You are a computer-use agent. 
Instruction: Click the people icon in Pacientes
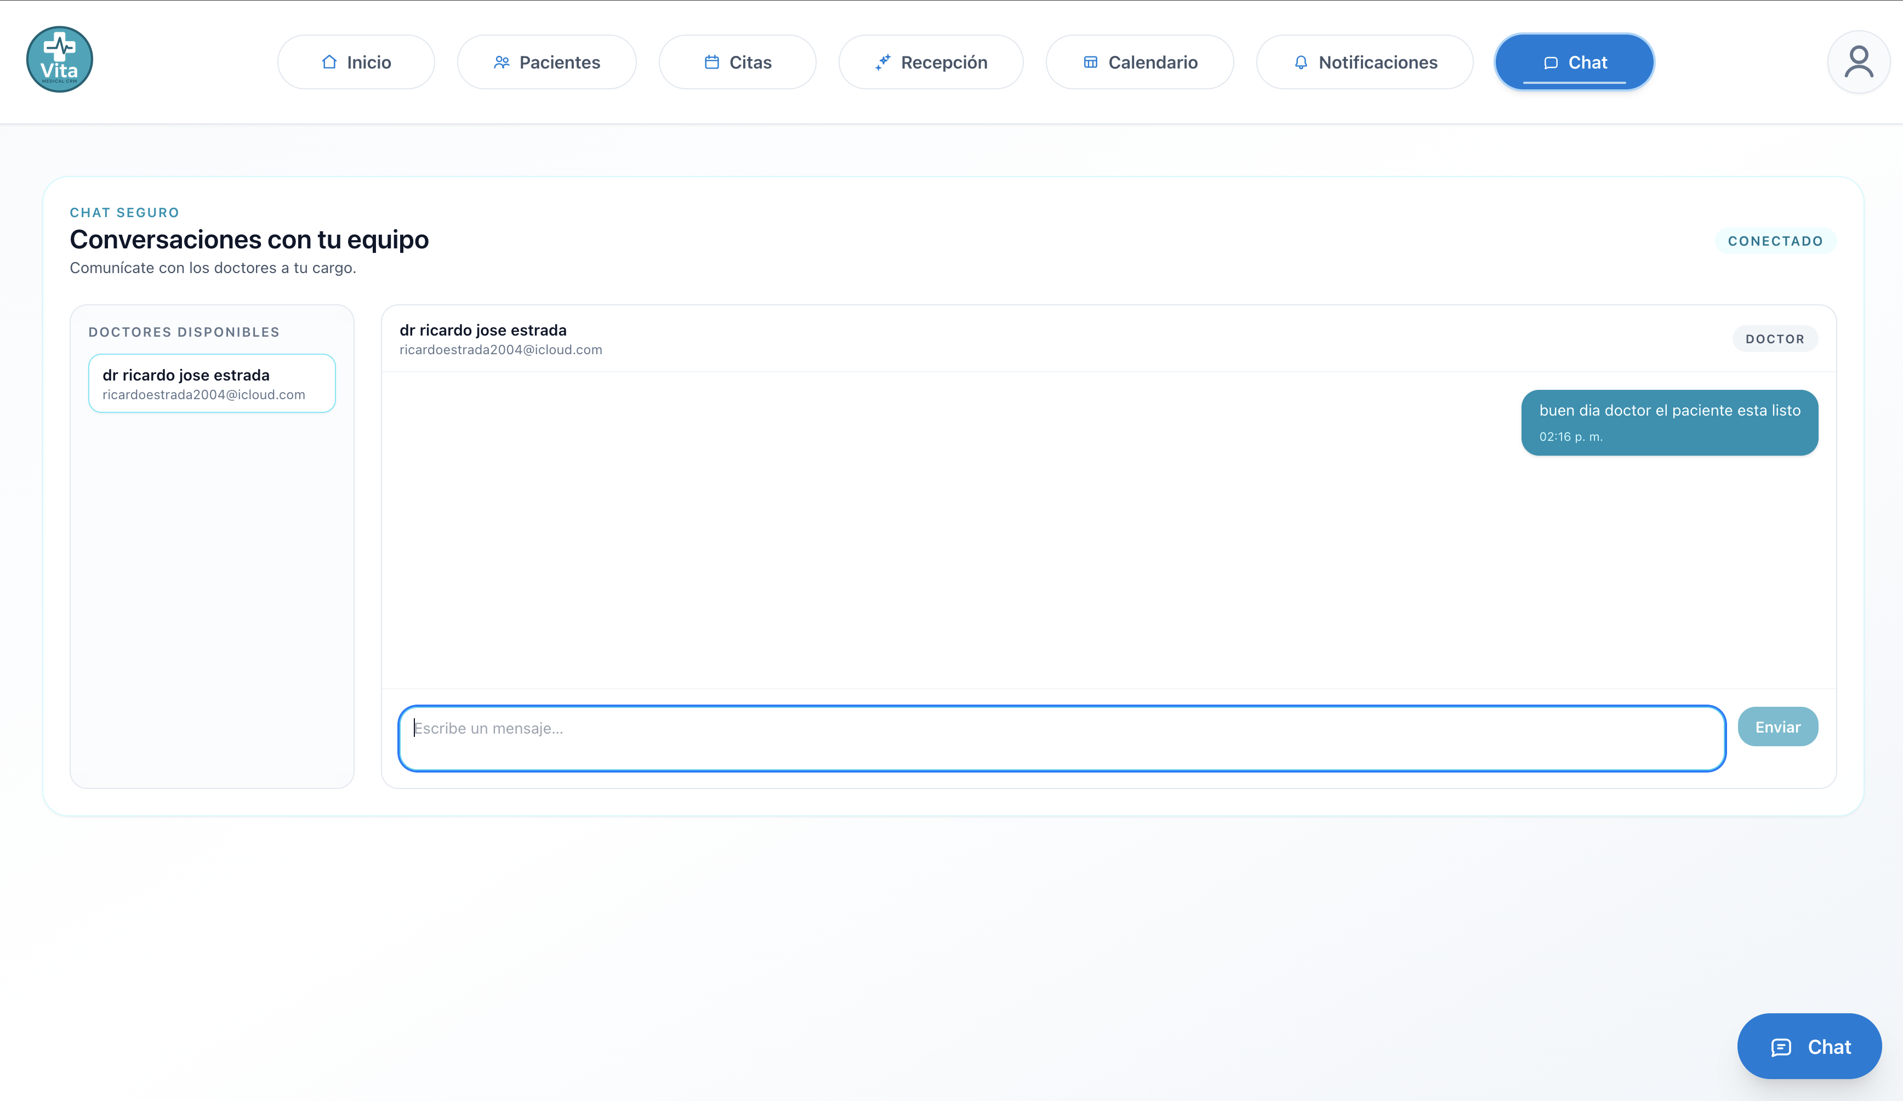(x=502, y=62)
